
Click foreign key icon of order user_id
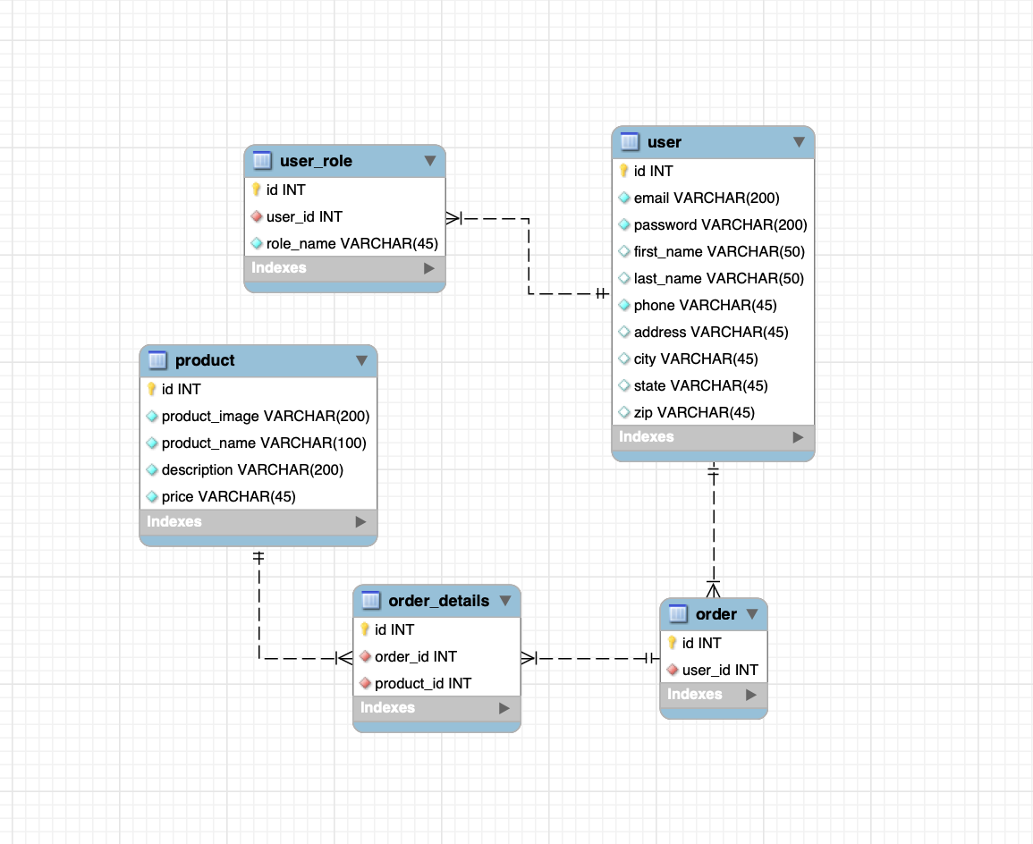click(673, 670)
